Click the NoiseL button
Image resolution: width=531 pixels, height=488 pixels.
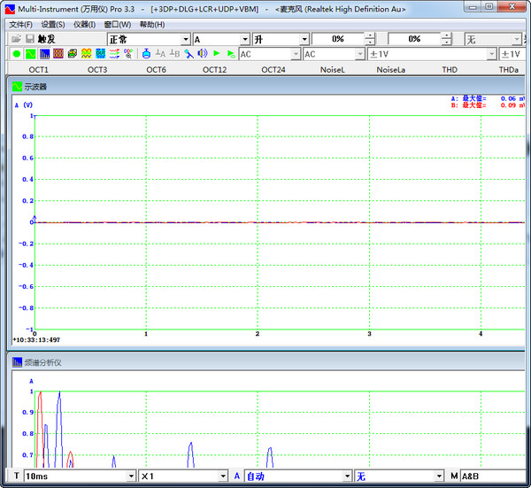(332, 69)
